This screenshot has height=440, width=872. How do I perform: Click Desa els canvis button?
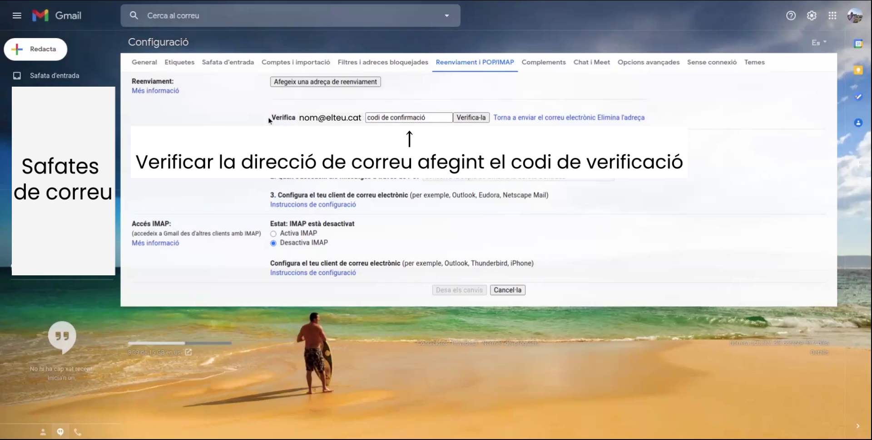pos(459,290)
